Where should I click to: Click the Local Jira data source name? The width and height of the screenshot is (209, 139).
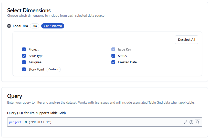pos(20,26)
